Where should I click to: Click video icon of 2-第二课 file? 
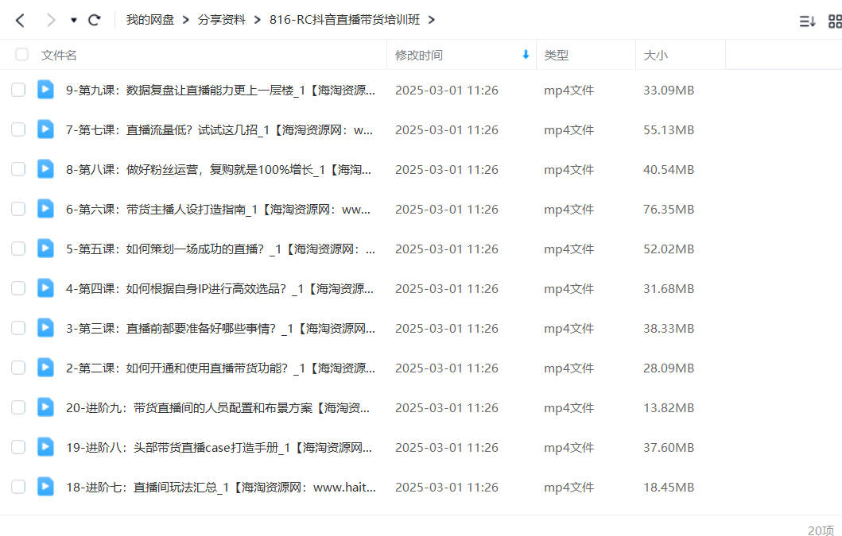45,368
